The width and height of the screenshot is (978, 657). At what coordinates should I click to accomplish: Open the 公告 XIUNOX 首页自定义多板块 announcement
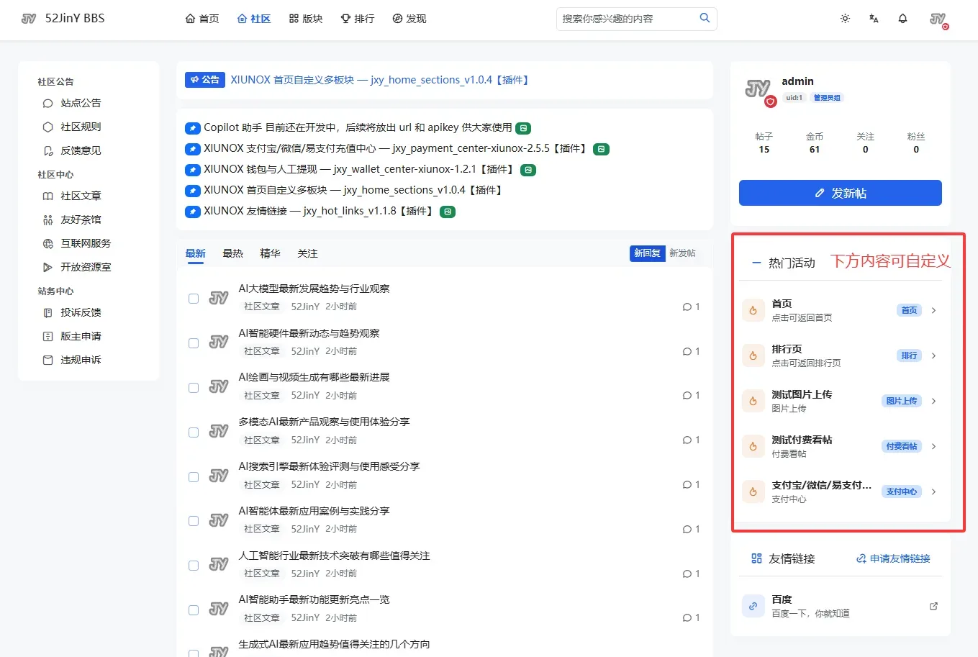[x=381, y=80]
